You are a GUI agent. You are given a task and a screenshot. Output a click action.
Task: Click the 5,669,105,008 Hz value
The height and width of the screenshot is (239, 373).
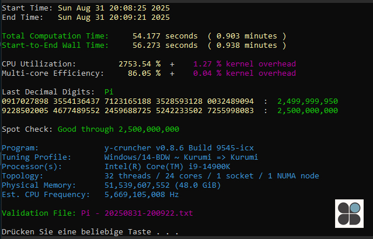click(x=142, y=195)
